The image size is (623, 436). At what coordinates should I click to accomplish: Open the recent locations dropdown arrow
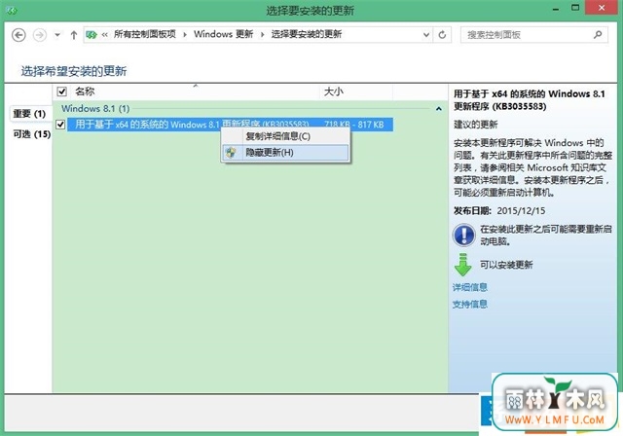(57, 35)
